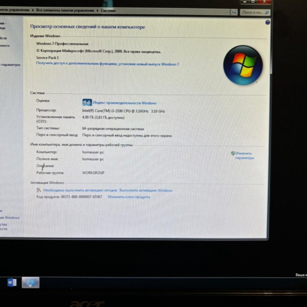
Task: Click the Windows logo image
Action: click(243, 65)
